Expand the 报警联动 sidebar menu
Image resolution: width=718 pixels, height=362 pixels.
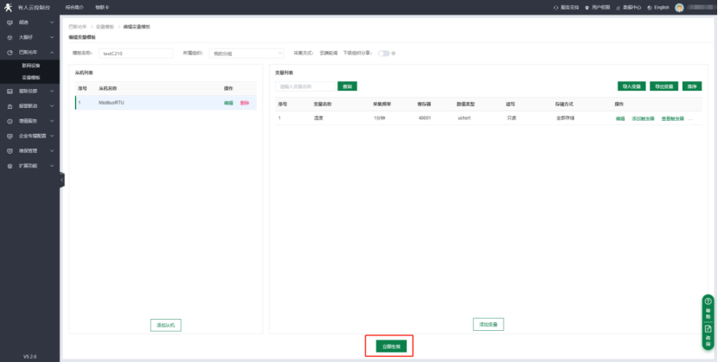[29, 105]
